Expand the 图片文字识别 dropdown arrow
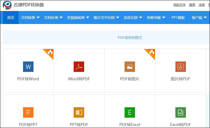The height and width of the screenshot is (128, 210). (118, 18)
